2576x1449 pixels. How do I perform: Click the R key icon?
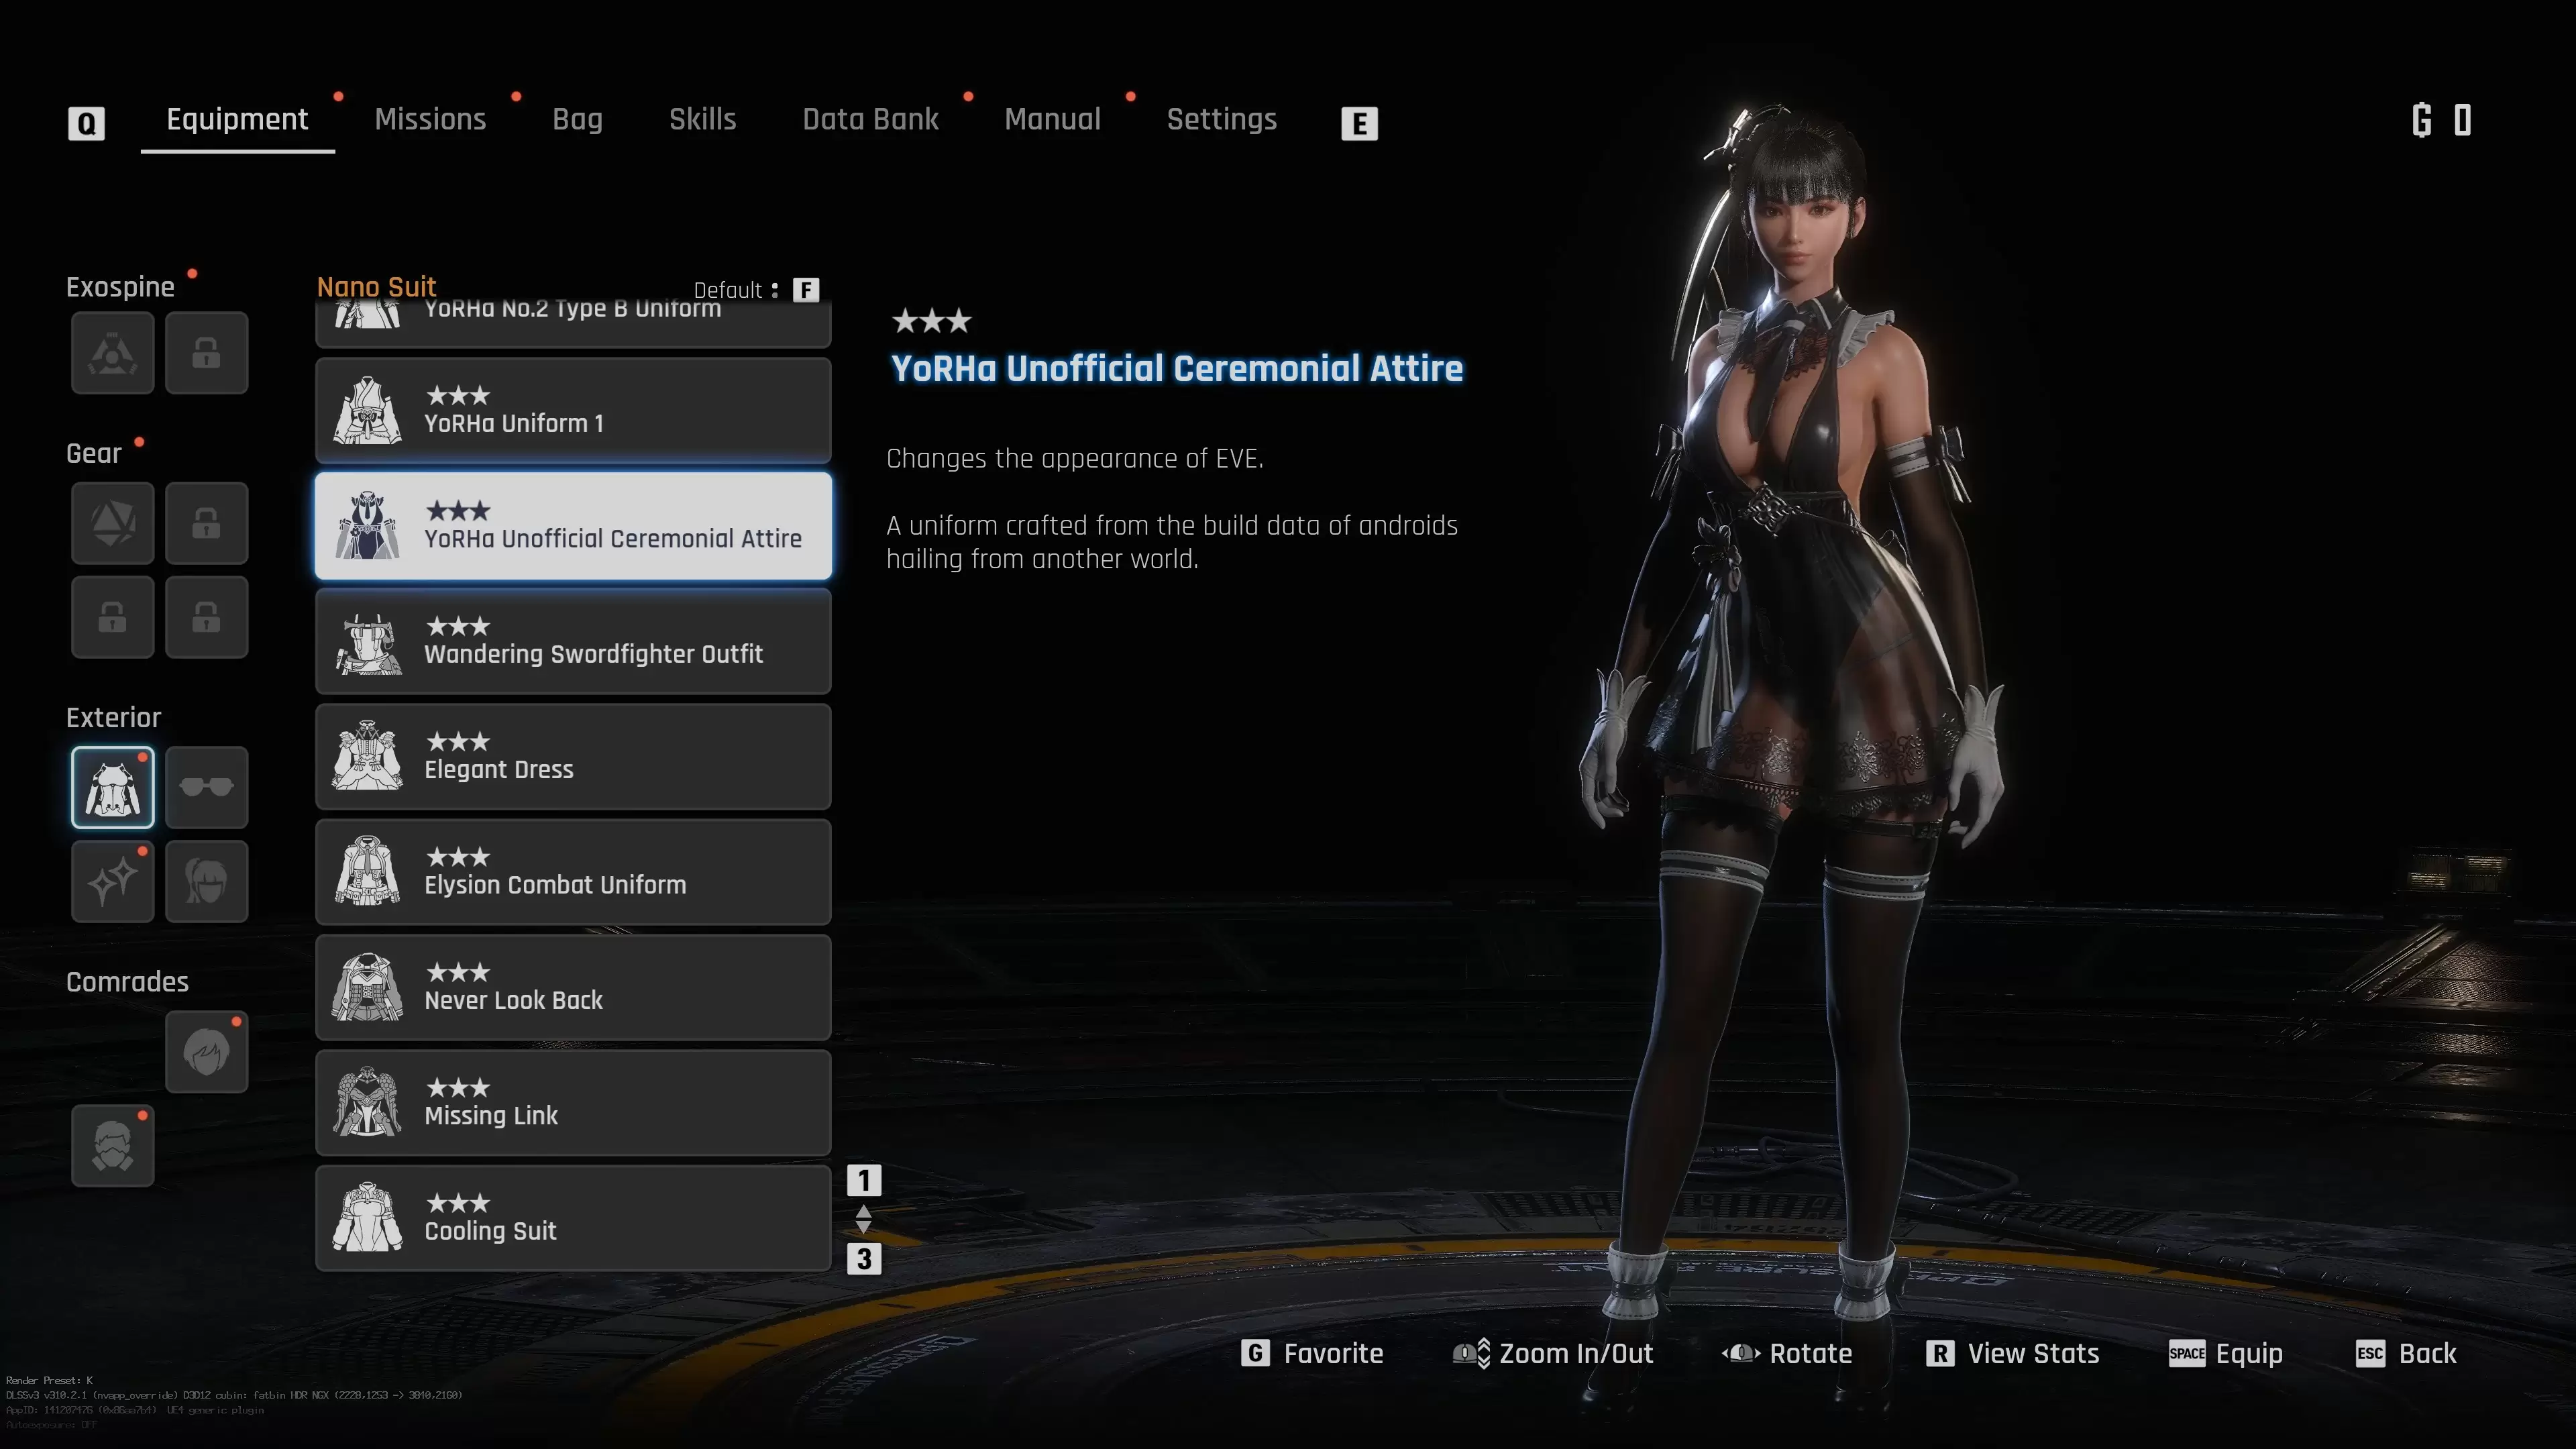click(x=1940, y=1353)
